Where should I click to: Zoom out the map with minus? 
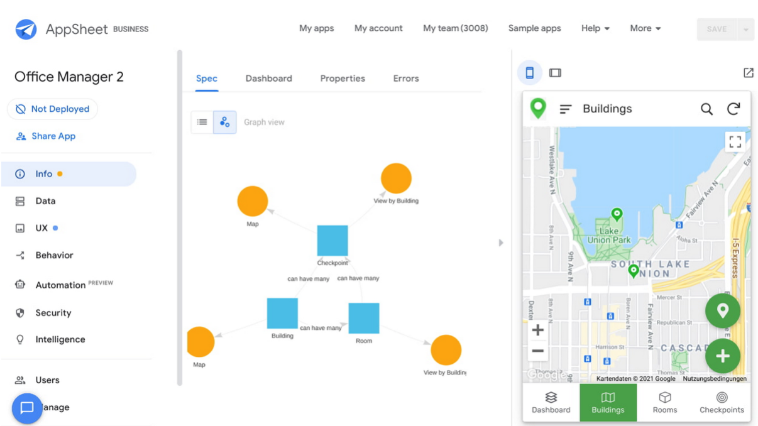[x=538, y=351]
